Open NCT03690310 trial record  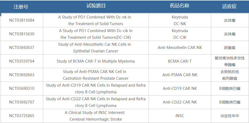click(x=22, y=89)
